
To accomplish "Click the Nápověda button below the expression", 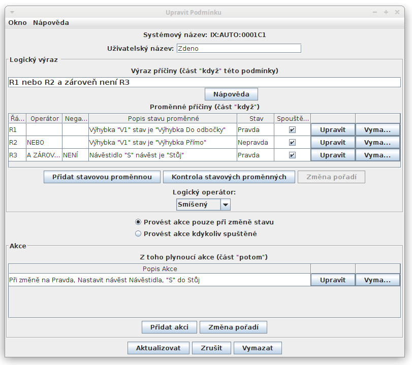I will 231,94.
